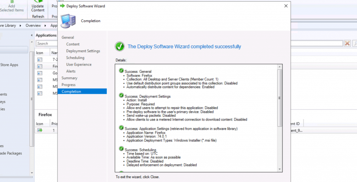
Task: Expand the arrow after Library breadcrumb
Action: [x=20, y=25]
